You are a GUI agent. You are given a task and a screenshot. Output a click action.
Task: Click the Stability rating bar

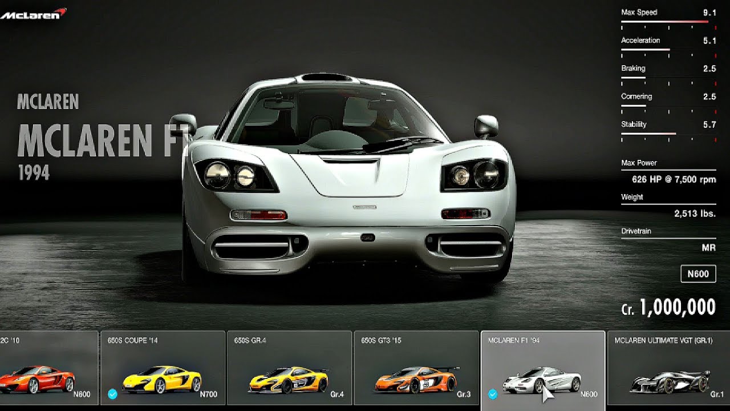tap(668, 134)
